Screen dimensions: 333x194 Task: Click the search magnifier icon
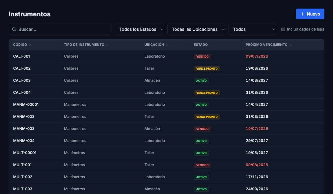point(14,29)
